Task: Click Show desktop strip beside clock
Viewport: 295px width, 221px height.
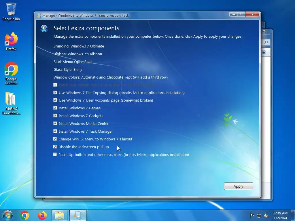Action: (293, 215)
